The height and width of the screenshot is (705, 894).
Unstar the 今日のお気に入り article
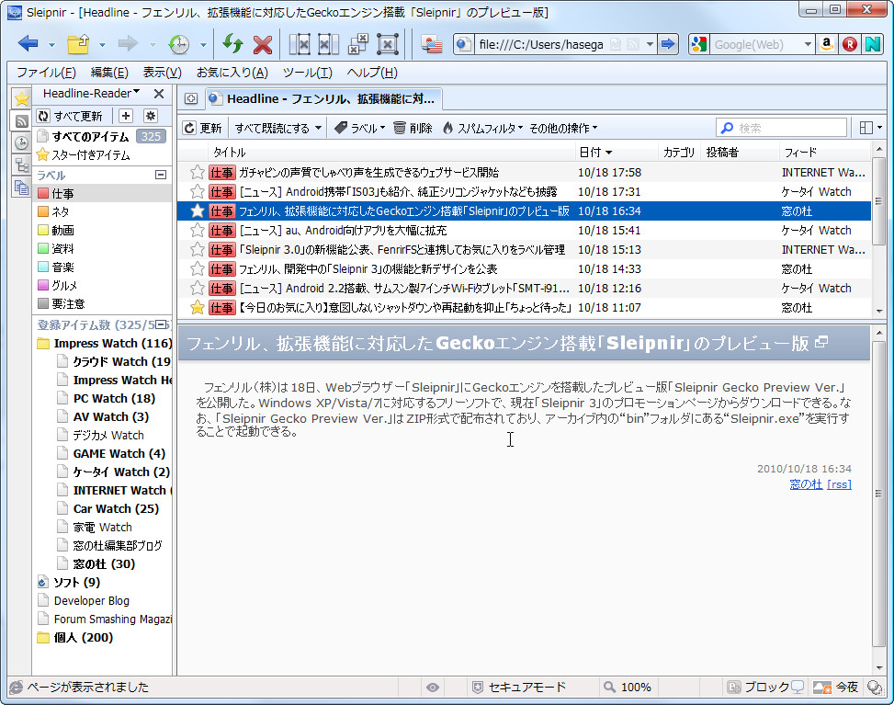[198, 308]
